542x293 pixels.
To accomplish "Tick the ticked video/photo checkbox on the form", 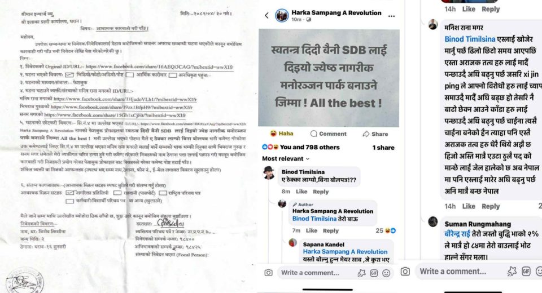I will click(69, 75).
